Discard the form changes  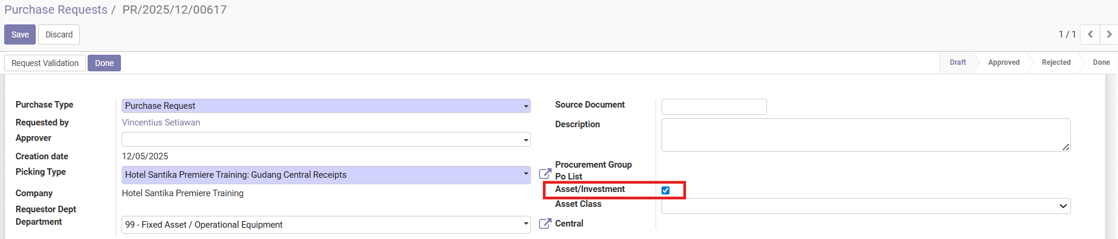click(x=59, y=34)
